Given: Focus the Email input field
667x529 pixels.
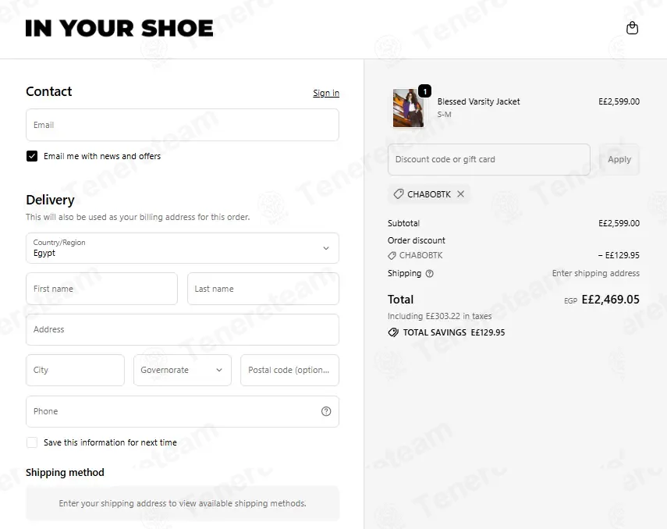Looking at the screenshot, I should point(183,125).
